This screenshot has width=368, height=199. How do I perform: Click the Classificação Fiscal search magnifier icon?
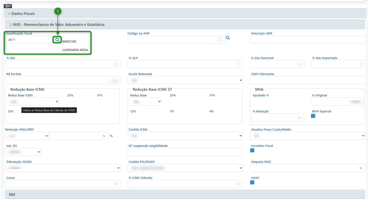coord(57,40)
